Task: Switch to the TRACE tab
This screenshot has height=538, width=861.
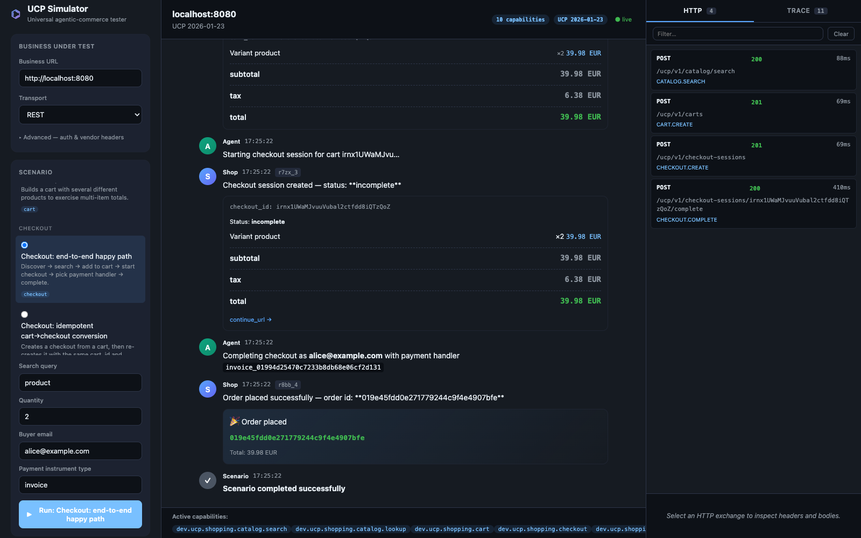Action: click(807, 11)
